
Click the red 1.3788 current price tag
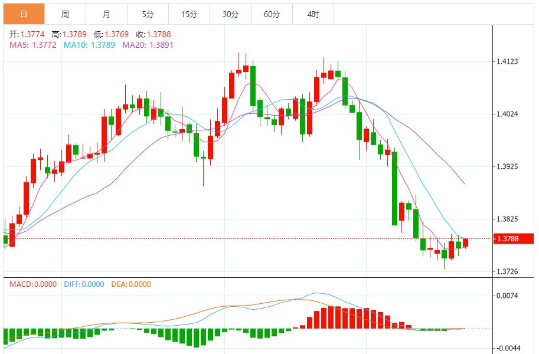coord(514,239)
